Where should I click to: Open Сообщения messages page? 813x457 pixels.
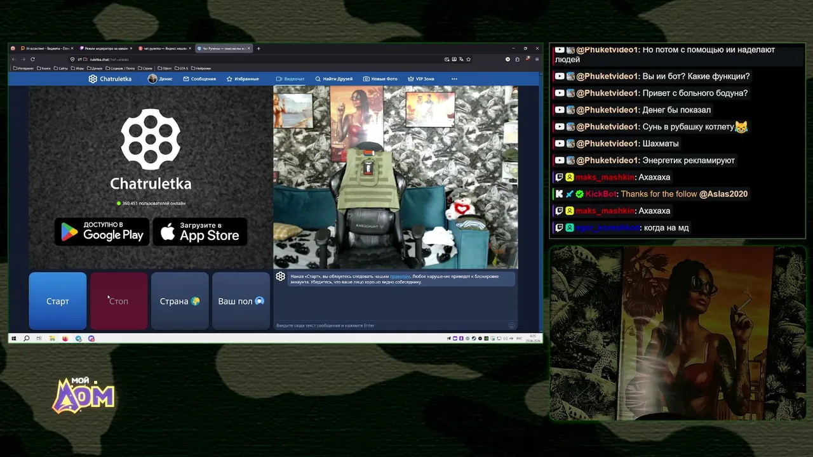click(199, 79)
